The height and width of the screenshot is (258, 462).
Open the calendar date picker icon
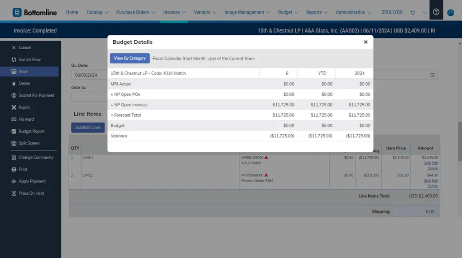pos(432,75)
